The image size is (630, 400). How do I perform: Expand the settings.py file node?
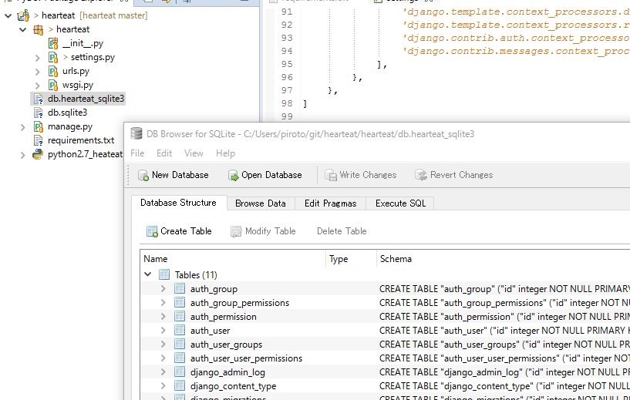[39, 57]
